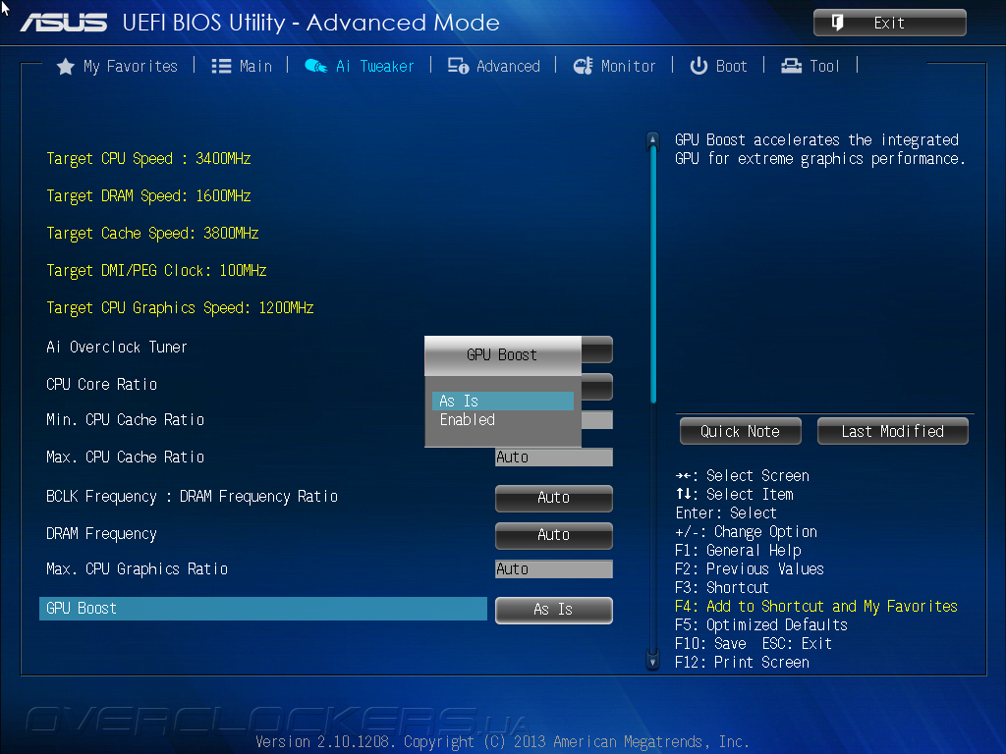Switch to the Boot tab
The image size is (1006, 754).
tap(718, 66)
